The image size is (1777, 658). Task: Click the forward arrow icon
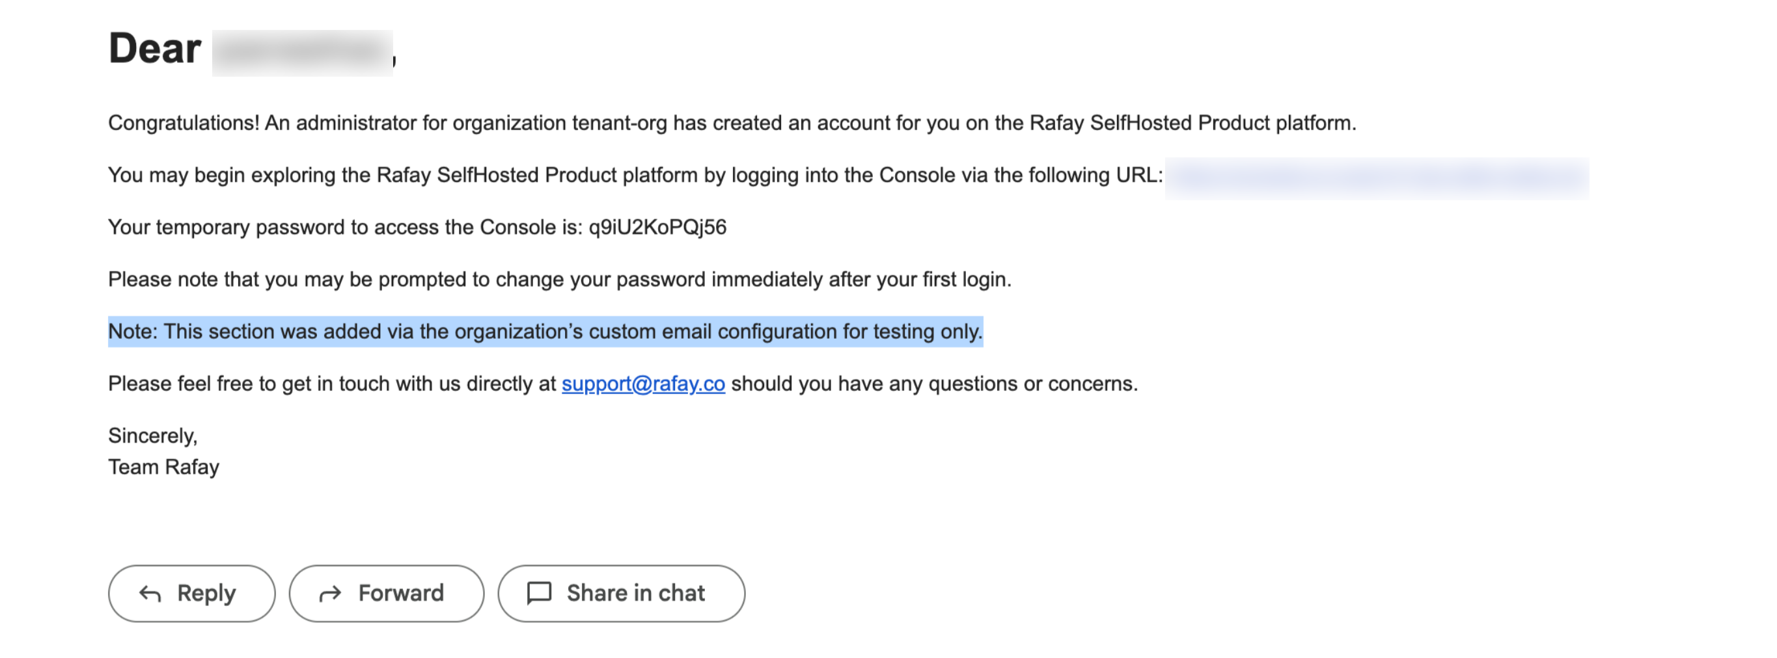[331, 593]
